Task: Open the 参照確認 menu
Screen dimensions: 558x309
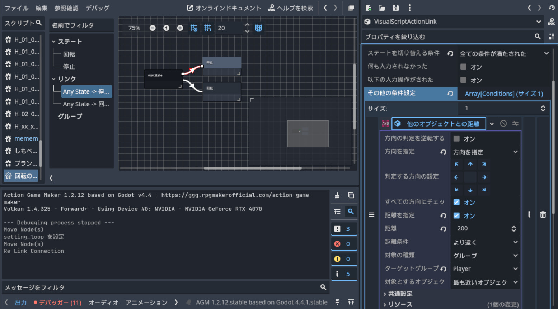Action: (66, 8)
